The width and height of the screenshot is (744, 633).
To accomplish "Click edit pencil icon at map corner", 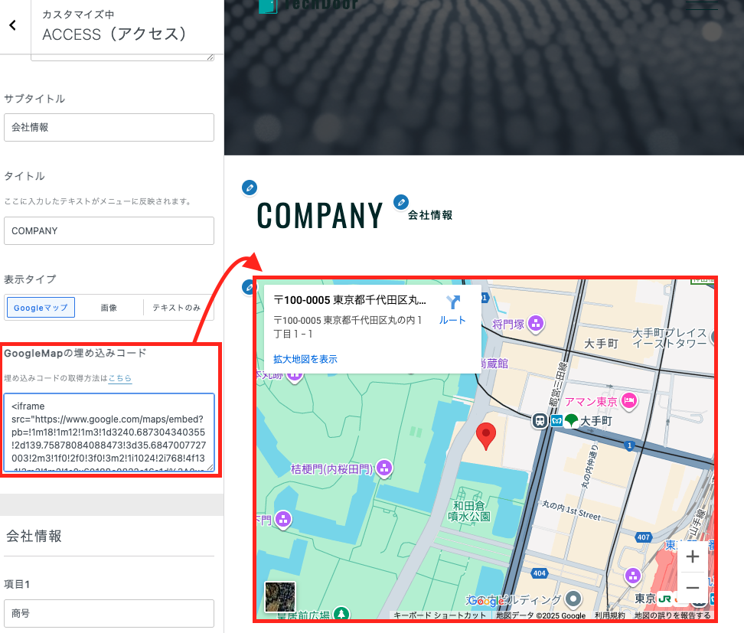I will pos(248,288).
